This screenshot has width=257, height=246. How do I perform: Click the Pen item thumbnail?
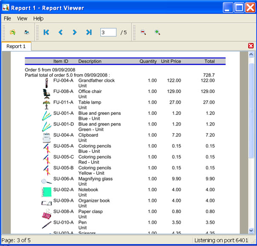[46, 225]
